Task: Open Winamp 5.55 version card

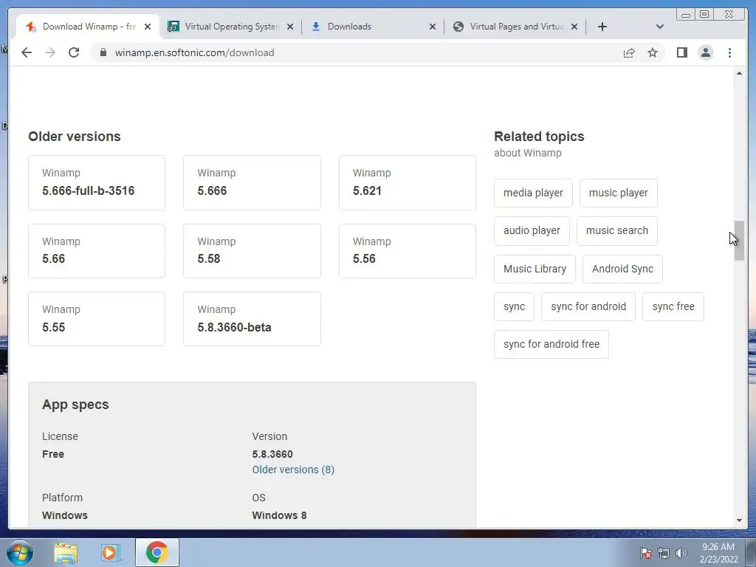Action: point(97,319)
